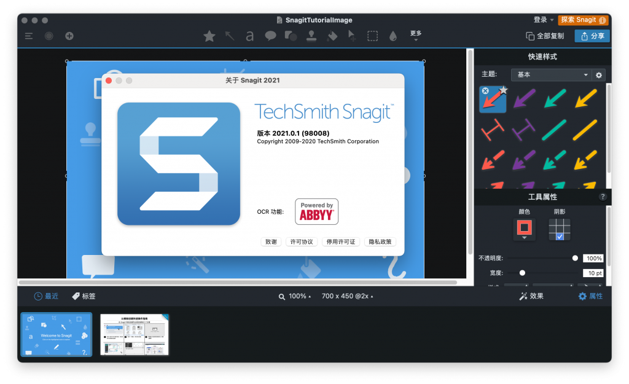
Task: Select the Blur droplet tool
Action: point(393,36)
